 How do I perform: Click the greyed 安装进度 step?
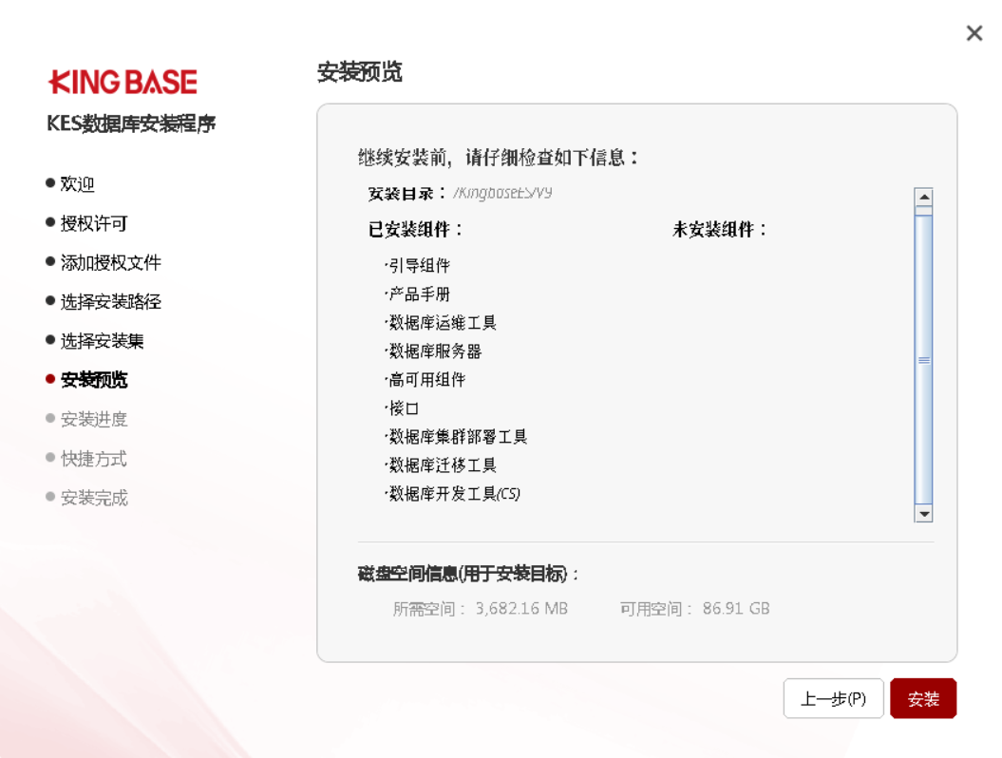click(93, 419)
